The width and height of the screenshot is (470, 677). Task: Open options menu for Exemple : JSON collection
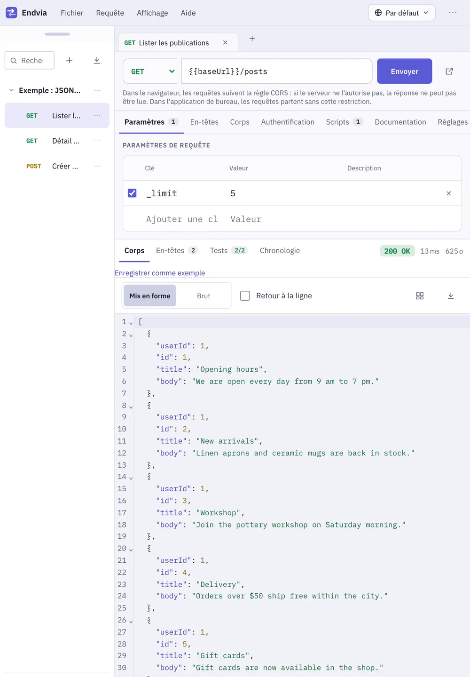(97, 90)
